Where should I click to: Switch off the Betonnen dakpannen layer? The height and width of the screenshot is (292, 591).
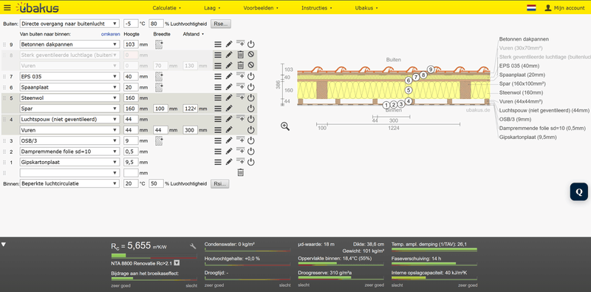[251, 44]
